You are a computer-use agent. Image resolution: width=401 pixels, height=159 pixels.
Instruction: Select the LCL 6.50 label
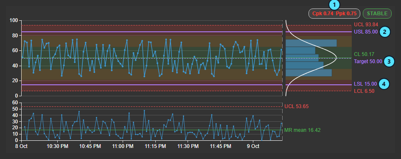pyautogui.click(x=364, y=91)
